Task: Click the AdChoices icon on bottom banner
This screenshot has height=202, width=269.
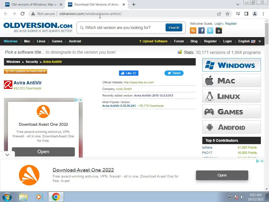Action: 258,161
